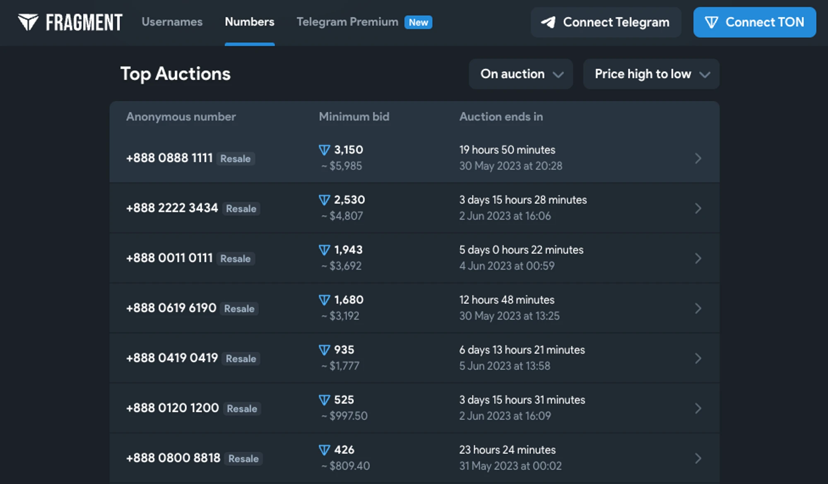Switch to the Usernames tab

(x=172, y=22)
